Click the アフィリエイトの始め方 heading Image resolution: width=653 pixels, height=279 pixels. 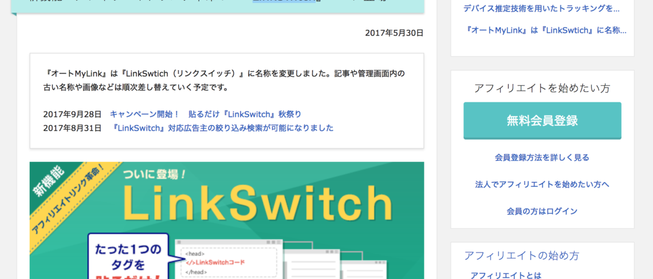(521, 256)
